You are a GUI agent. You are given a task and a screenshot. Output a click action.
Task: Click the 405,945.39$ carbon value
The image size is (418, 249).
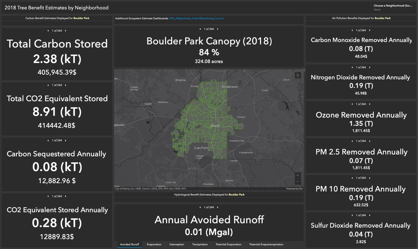tap(57, 72)
